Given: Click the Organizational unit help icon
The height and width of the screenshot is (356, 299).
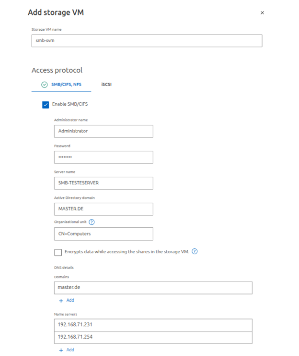Looking at the screenshot, I should click(x=92, y=222).
